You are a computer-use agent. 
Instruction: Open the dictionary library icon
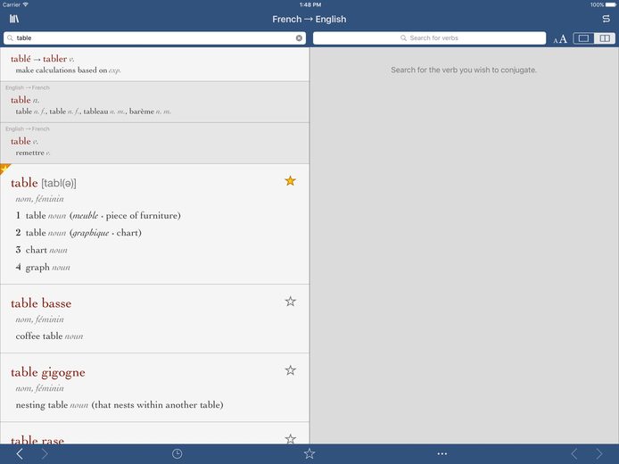[x=14, y=19]
